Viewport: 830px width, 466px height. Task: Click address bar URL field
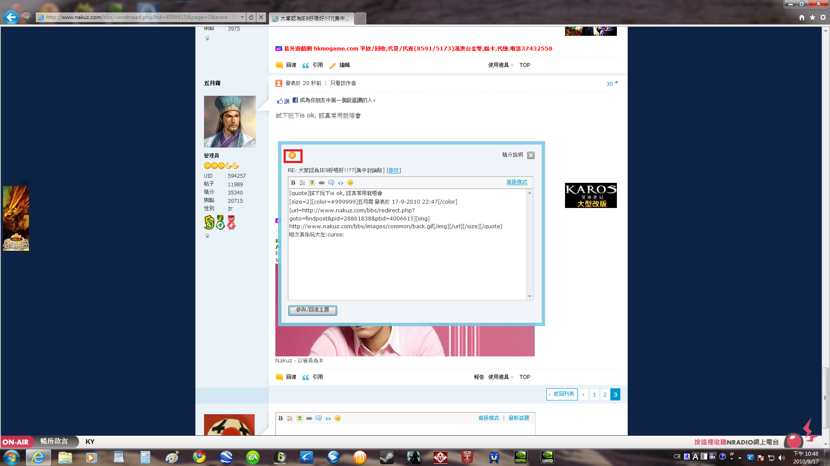click(137, 17)
